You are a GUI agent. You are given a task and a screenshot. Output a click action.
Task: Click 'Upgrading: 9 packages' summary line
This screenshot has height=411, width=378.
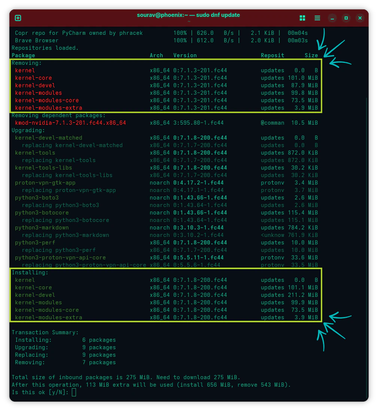tap(65, 348)
